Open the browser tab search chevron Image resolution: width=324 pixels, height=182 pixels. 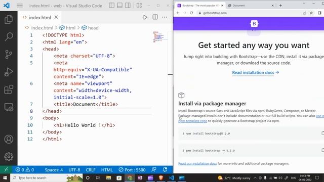point(304,4)
